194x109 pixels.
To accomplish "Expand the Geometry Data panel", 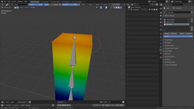I will tap(170, 62).
